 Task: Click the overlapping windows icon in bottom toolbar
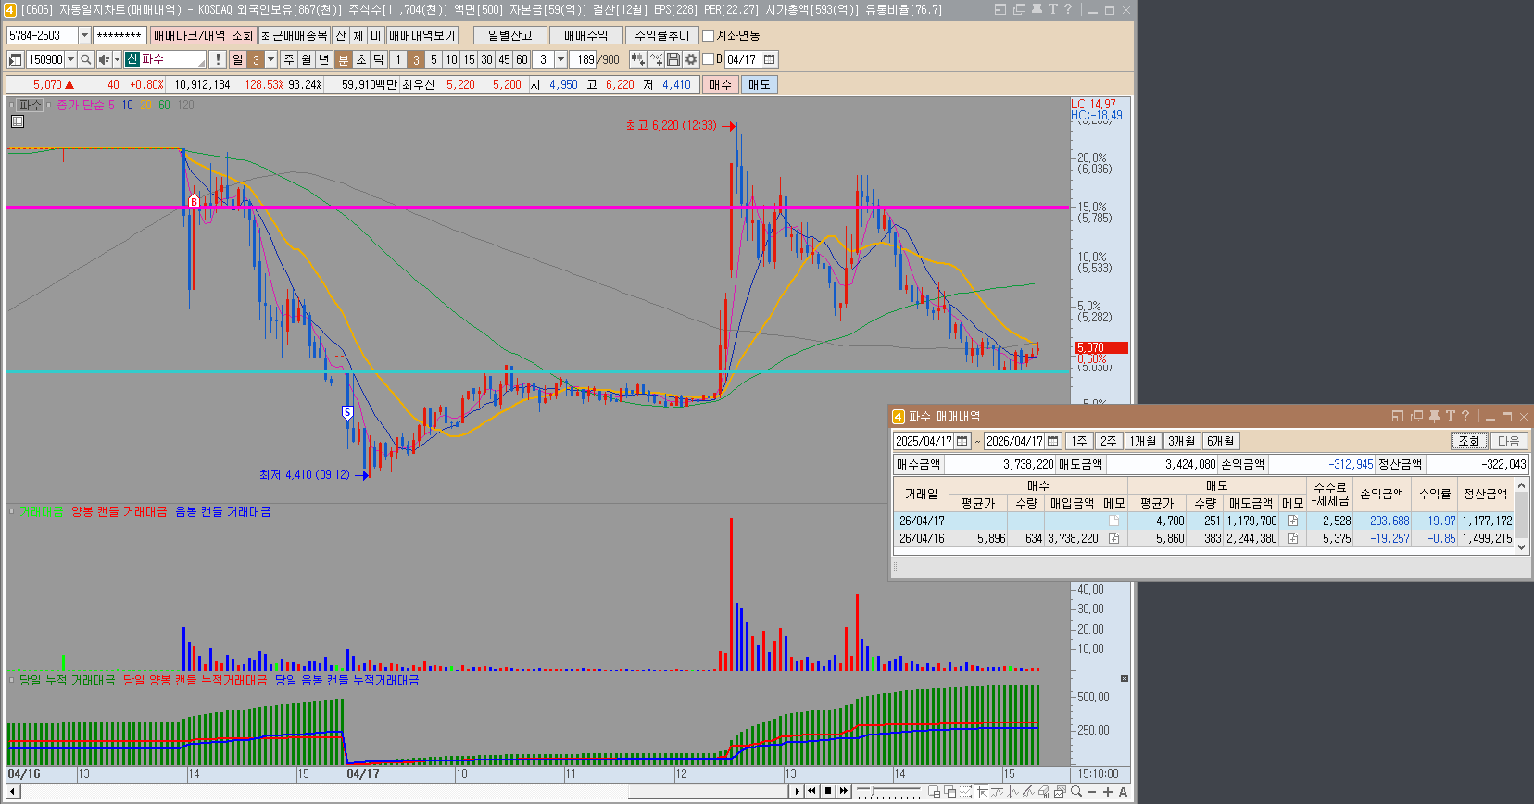tap(949, 792)
